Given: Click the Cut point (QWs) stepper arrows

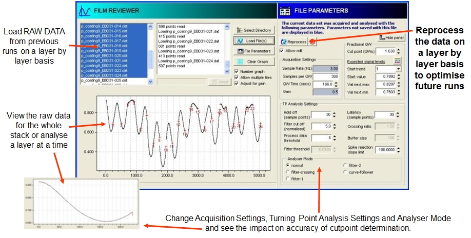Looking at the screenshot, I should (398, 51).
